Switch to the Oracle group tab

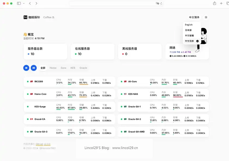83,68
